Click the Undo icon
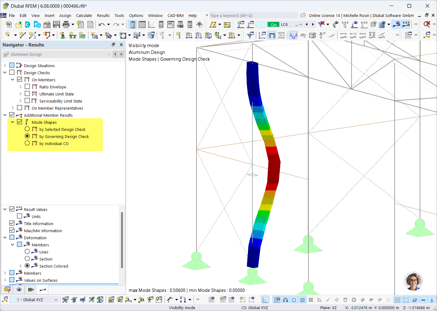This screenshot has height=311, width=437. pyautogui.click(x=102, y=24)
